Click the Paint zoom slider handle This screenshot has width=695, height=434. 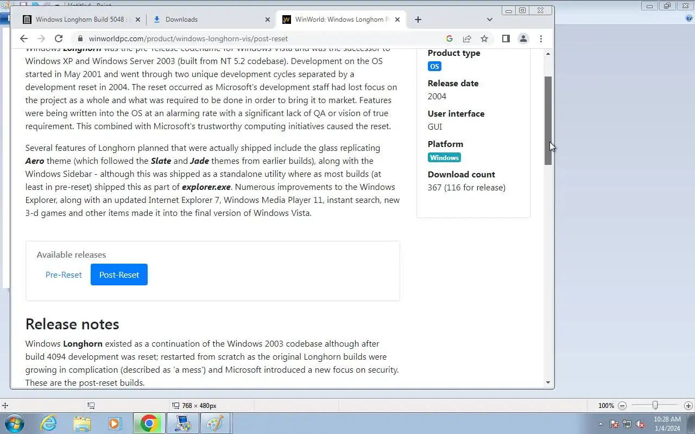coord(655,406)
